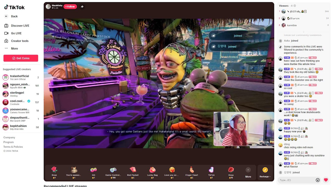Open nguyen_minh's suggested LIVE
Viewport: 333px width, 187px height.
(21, 86)
